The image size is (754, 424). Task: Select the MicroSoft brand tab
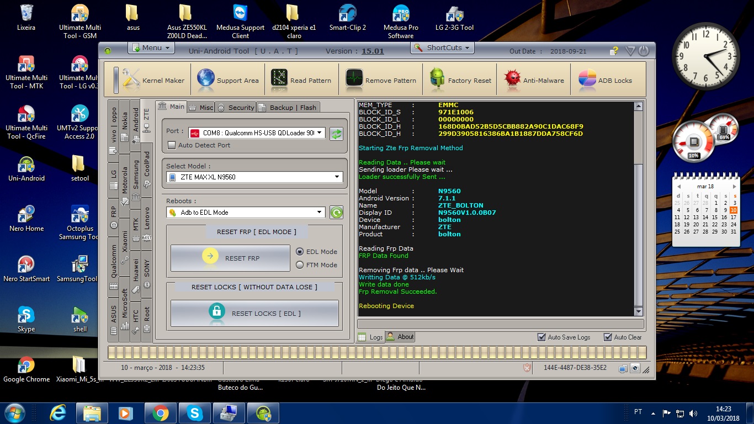point(124,309)
